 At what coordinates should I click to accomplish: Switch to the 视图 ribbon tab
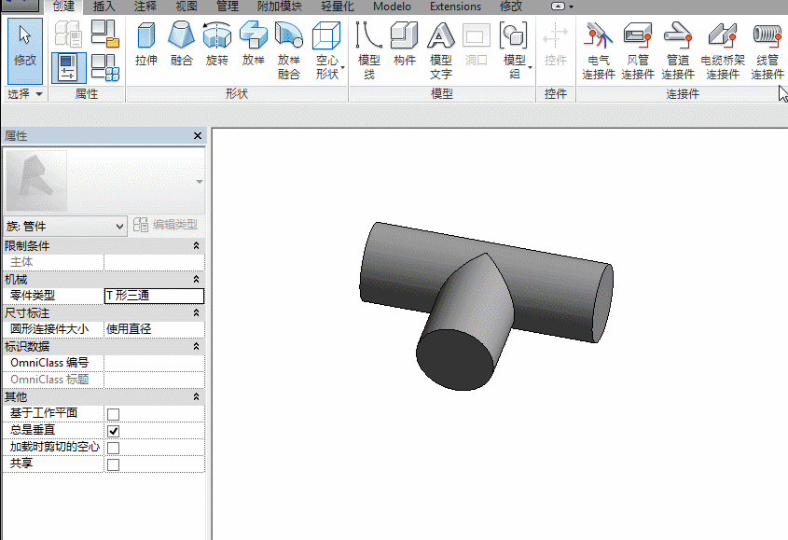(x=186, y=6)
